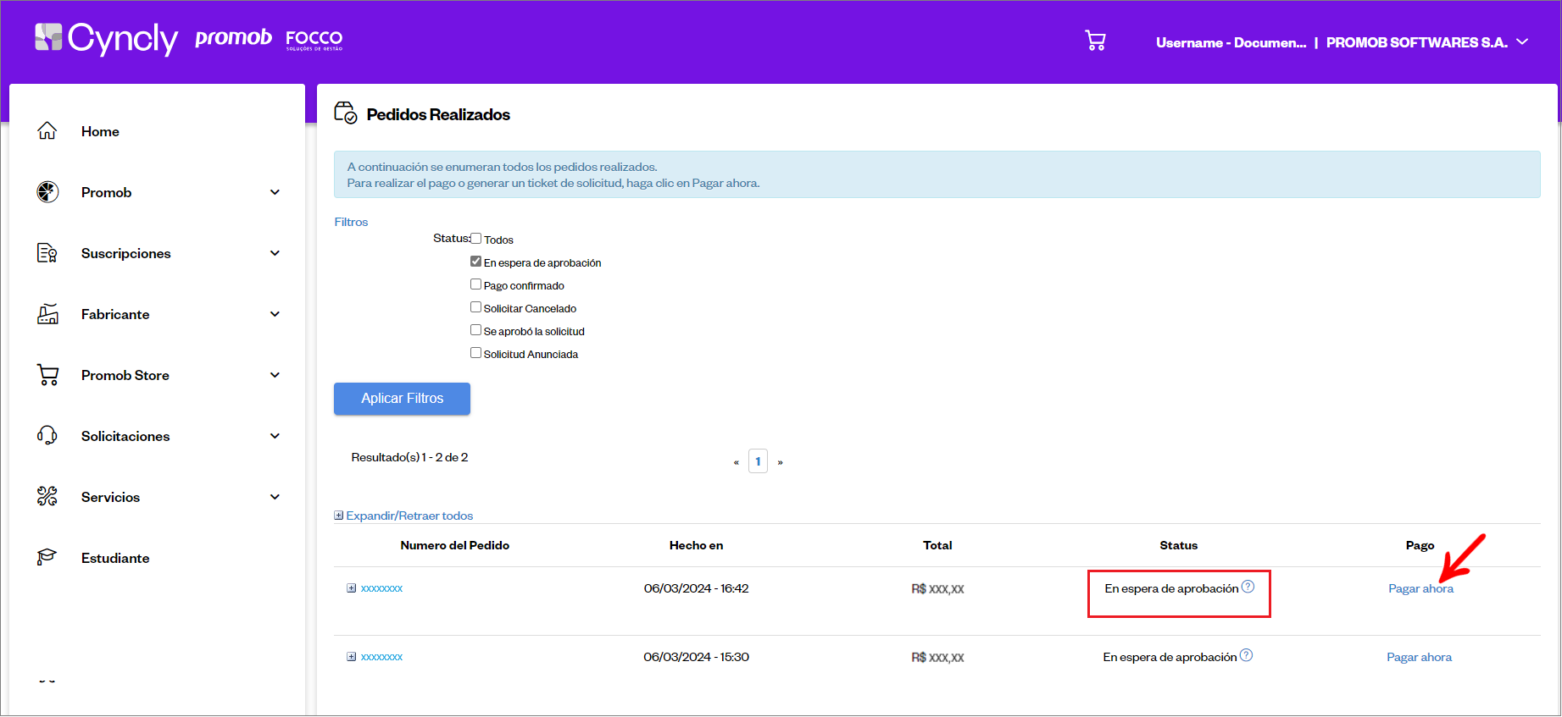
Task: Expand the first order row plus icon
Action: coord(351,588)
